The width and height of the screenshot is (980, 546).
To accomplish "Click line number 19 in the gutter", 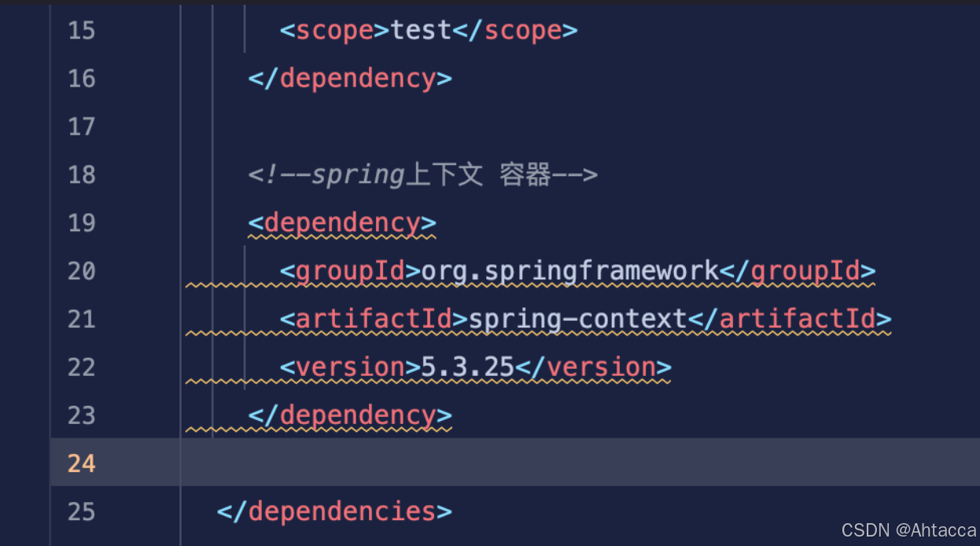I will pos(81,223).
